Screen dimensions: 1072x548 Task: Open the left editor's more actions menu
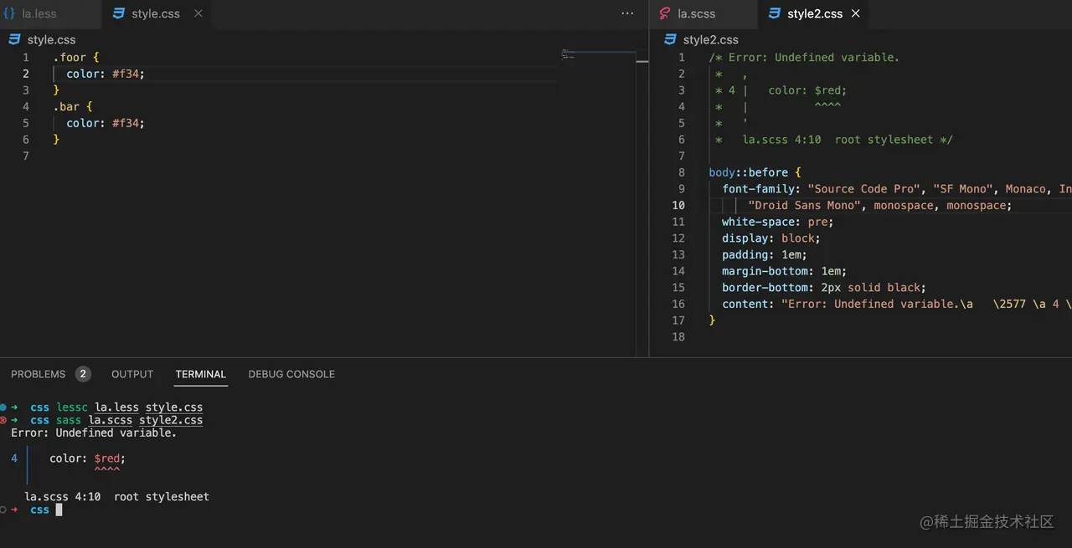pyautogui.click(x=627, y=13)
